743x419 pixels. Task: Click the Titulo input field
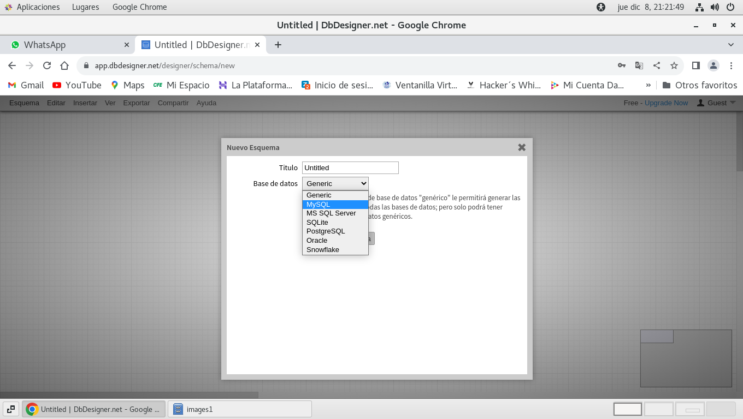point(350,167)
